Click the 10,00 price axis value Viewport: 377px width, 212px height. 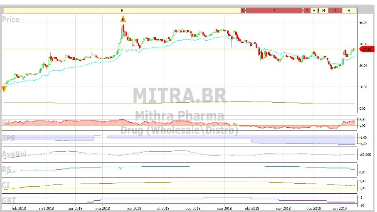tap(363, 87)
